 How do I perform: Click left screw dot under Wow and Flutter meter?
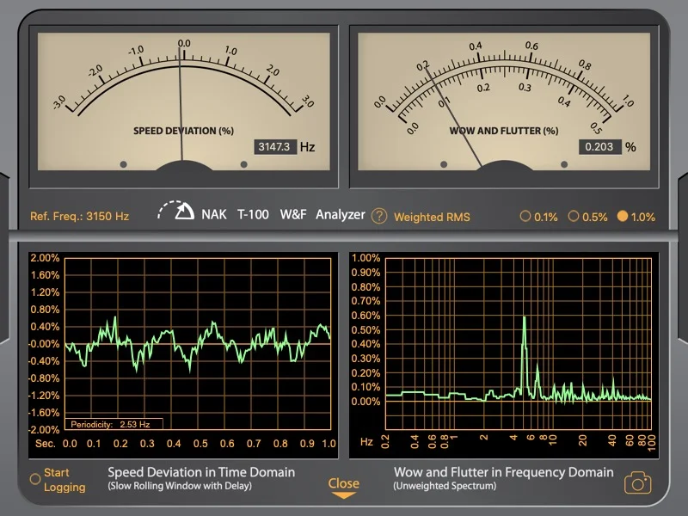click(444, 163)
